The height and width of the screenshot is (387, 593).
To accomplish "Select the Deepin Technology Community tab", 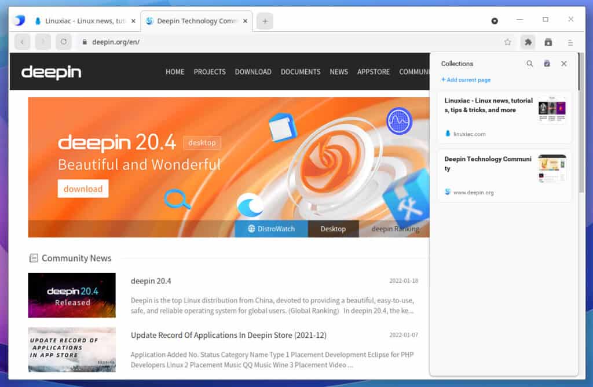I will click(x=197, y=21).
